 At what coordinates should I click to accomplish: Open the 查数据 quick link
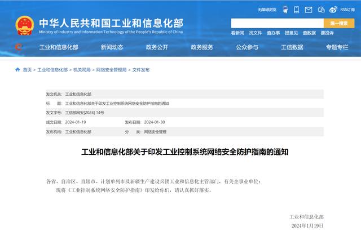309,33
